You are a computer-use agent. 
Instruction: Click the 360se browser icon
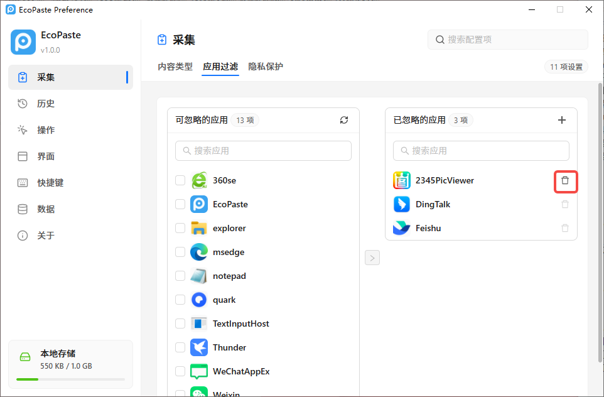coord(199,180)
